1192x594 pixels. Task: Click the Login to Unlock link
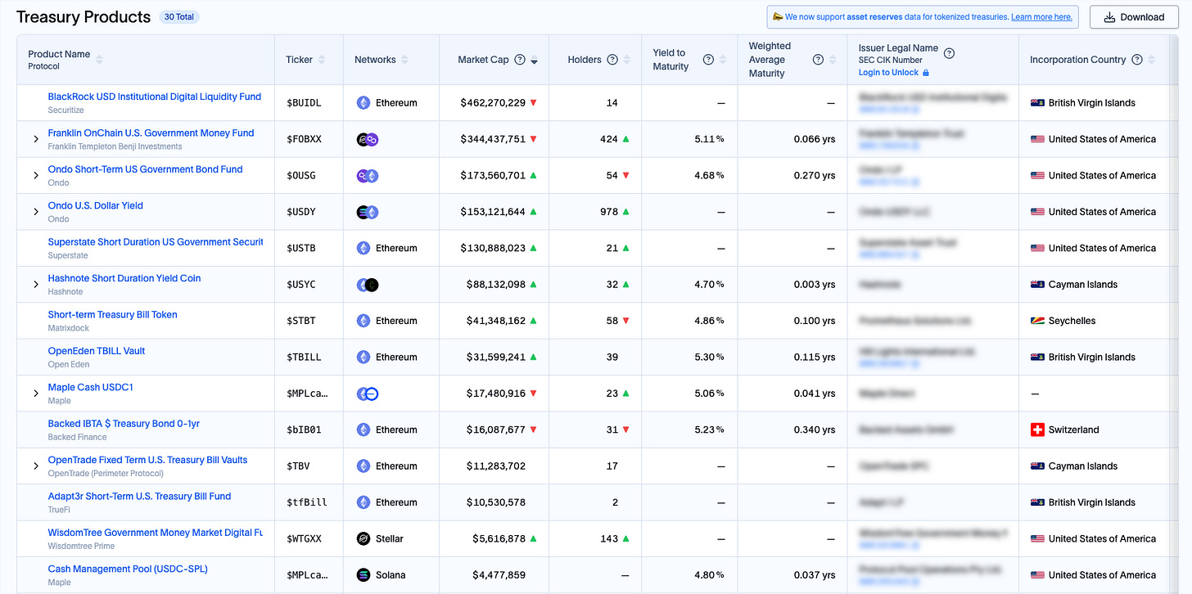pos(893,73)
